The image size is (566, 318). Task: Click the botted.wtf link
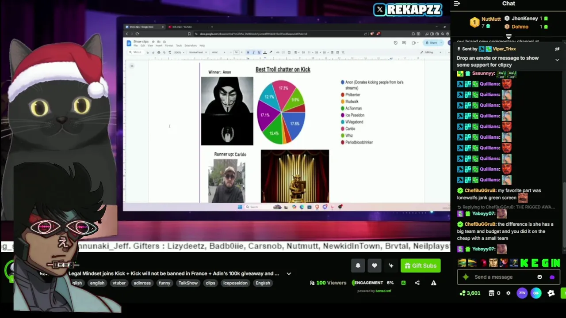point(383,291)
